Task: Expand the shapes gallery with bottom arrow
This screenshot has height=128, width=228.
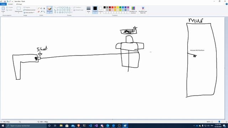Action: coord(72,12)
